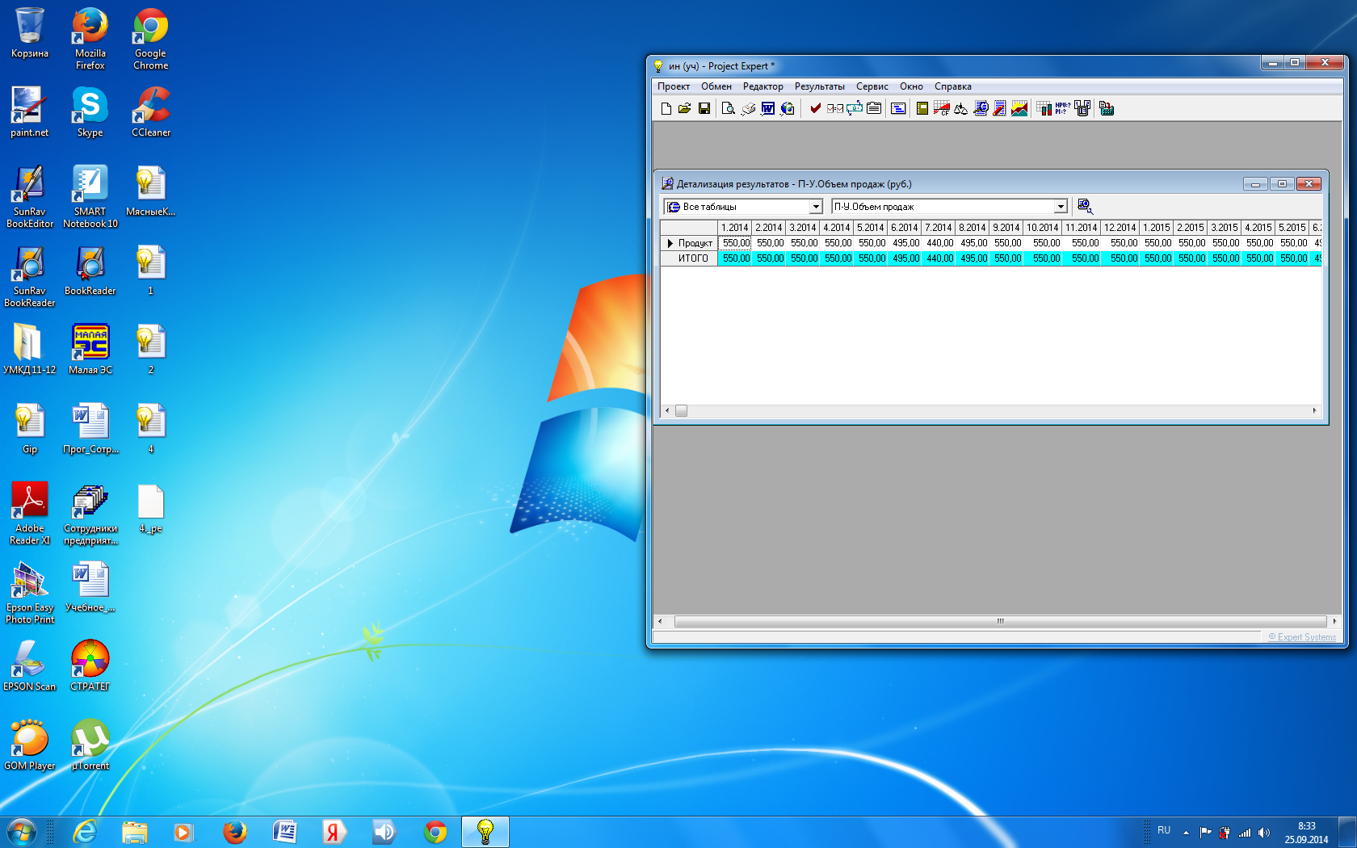Screen dimensions: 1357x848
Task: Open the Gantt chart schedule icon
Action: point(898,108)
